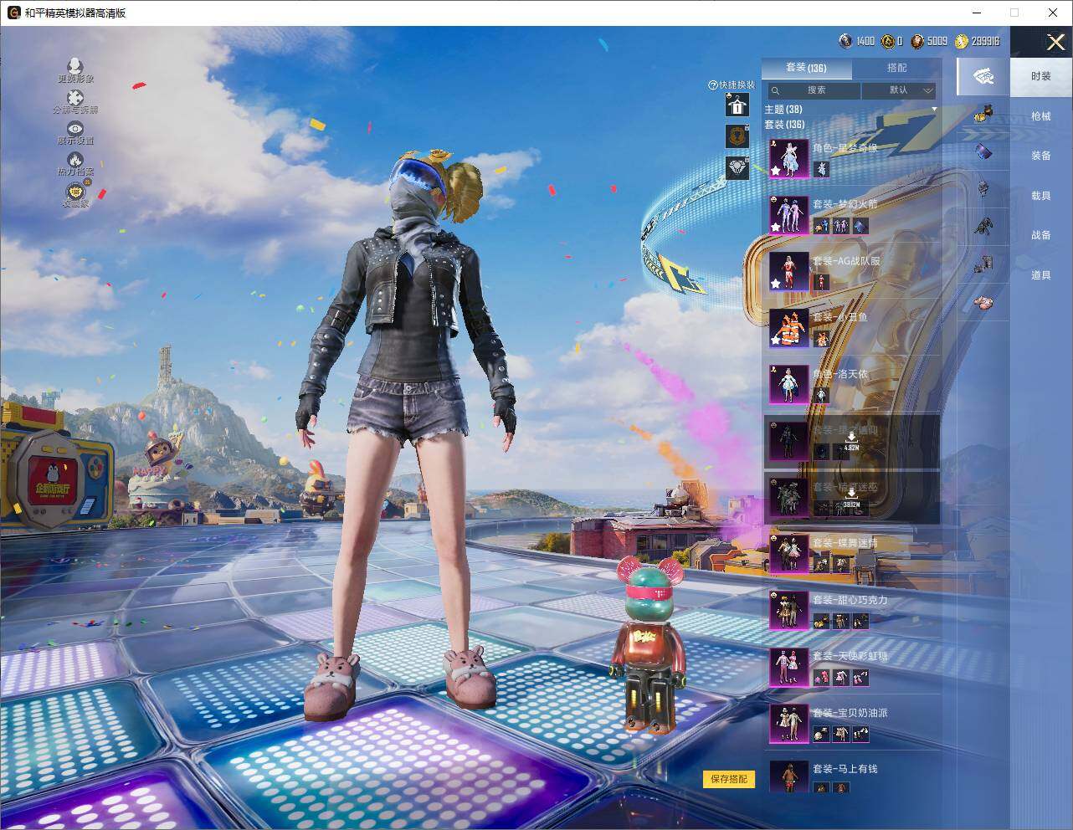Viewport: 1073px width, 830px height.
Task: Select the glider category icon beside 战备
Action: [x=983, y=226]
